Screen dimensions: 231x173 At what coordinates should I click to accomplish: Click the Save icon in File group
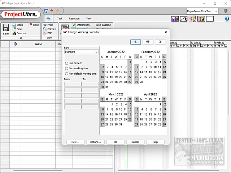[6, 28]
